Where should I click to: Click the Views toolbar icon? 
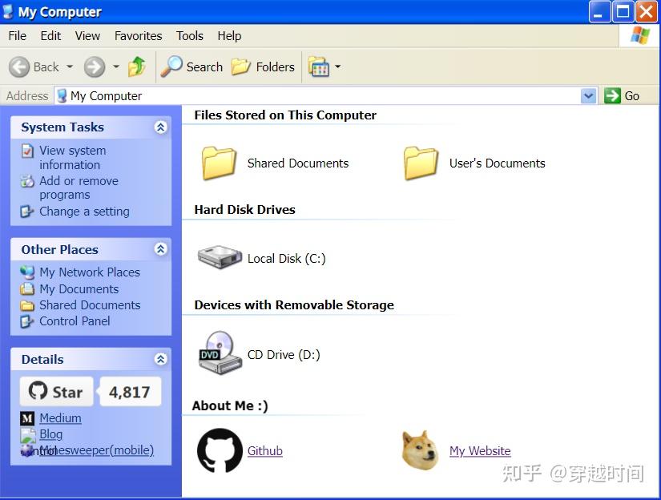tap(318, 67)
